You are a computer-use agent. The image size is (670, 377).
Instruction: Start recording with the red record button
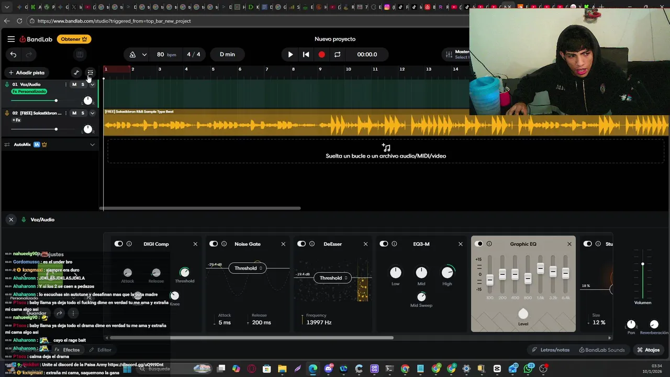tap(321, 54)
